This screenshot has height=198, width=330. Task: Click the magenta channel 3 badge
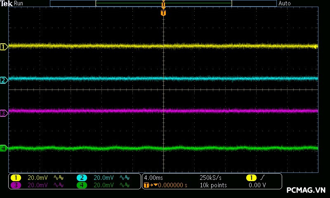pos(16,185)
